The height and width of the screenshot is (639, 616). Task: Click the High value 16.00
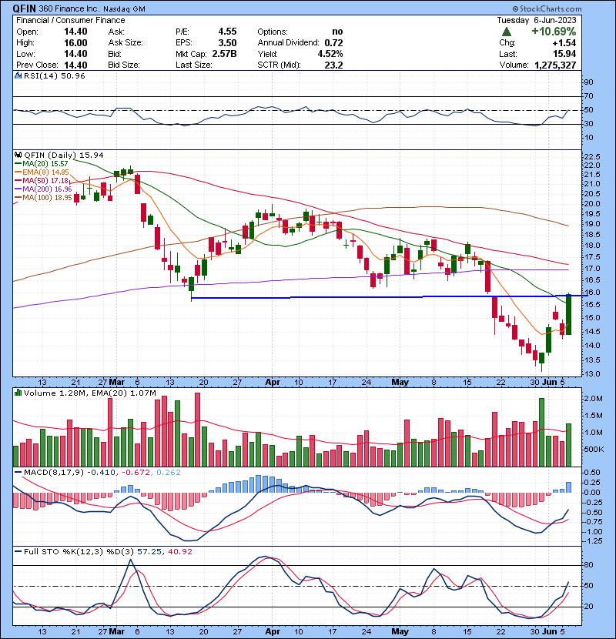[x=75, y=43]
